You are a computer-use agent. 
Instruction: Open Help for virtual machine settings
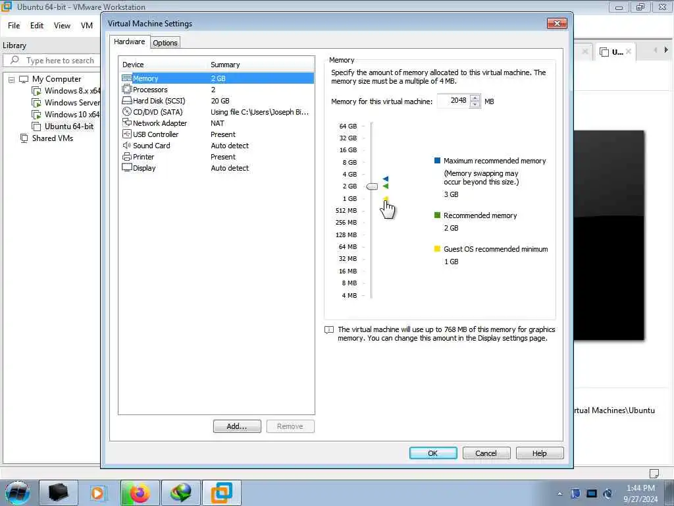click(x=540, y=453)
